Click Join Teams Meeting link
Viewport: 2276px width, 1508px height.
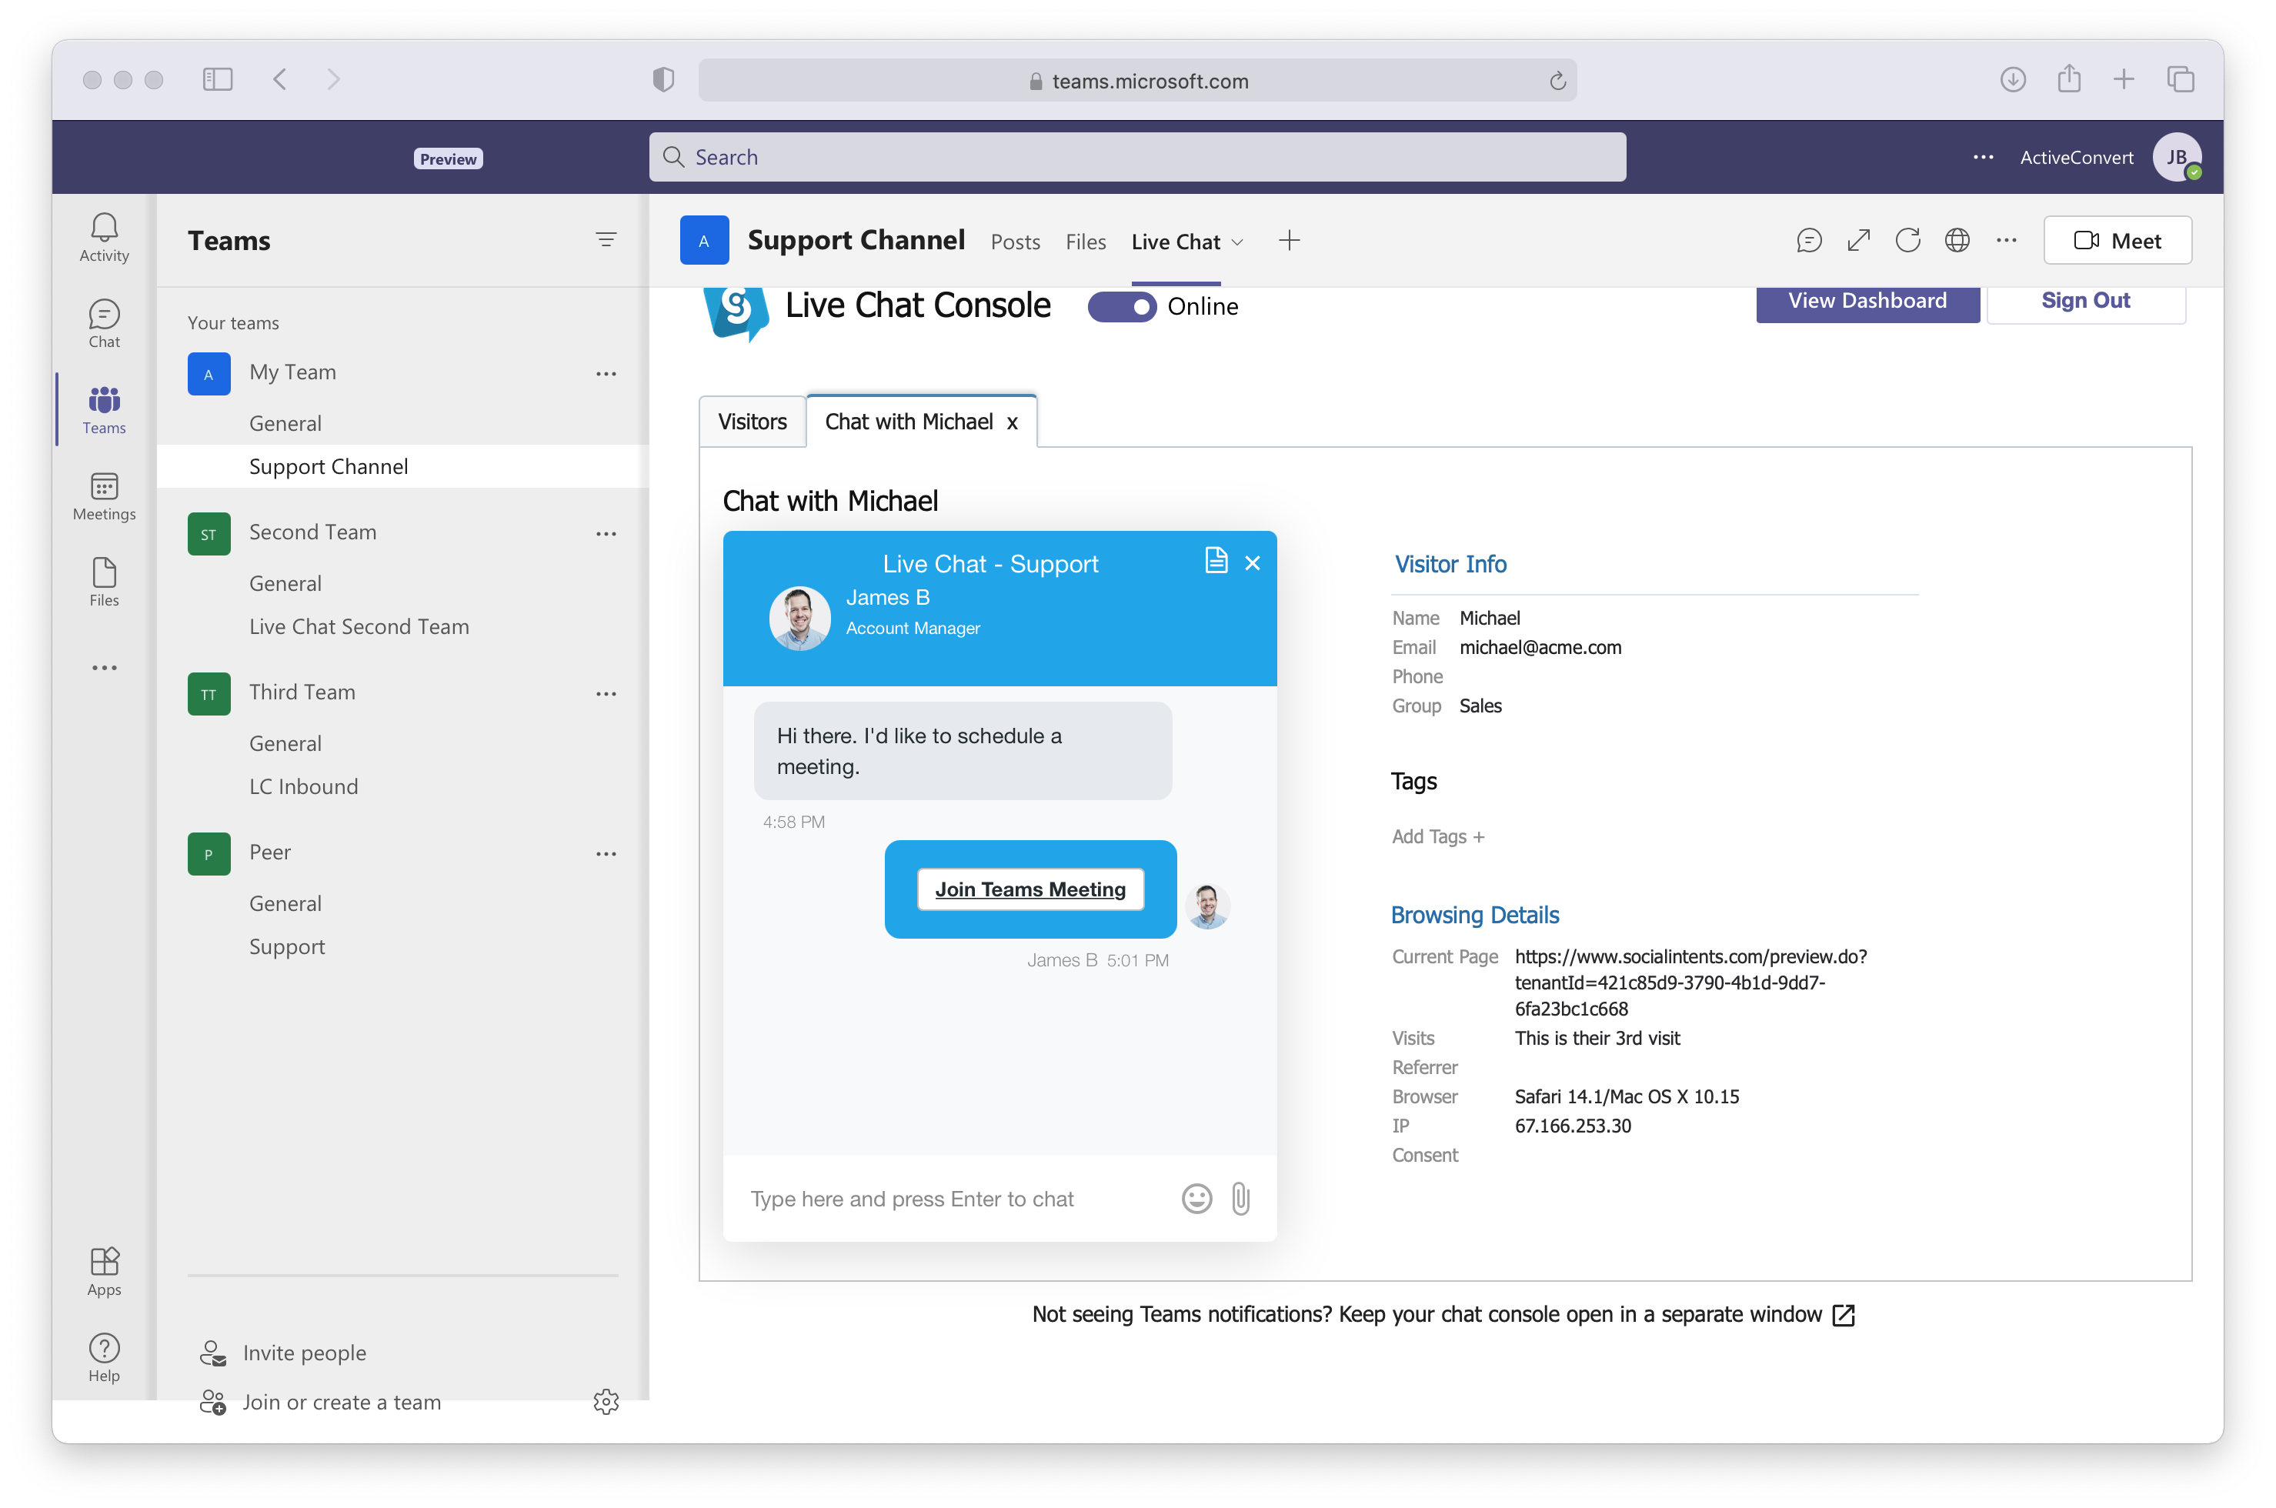[1030, 889]
